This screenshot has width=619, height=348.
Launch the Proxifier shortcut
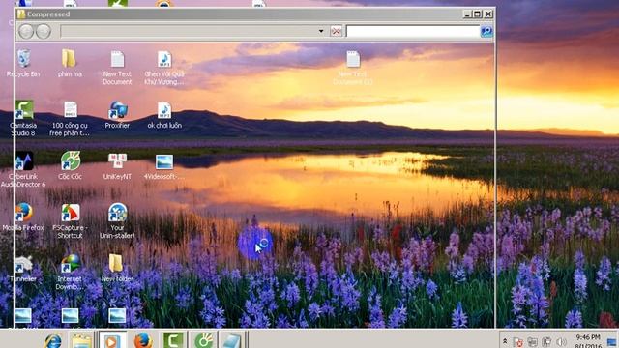(117, 114)
